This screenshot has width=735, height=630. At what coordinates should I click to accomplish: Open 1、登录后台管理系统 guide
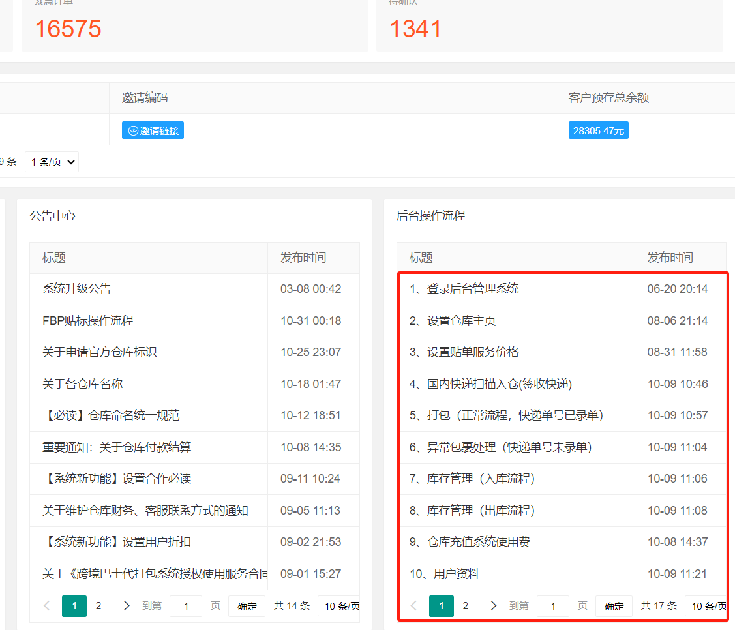click(x=464, y=289)
